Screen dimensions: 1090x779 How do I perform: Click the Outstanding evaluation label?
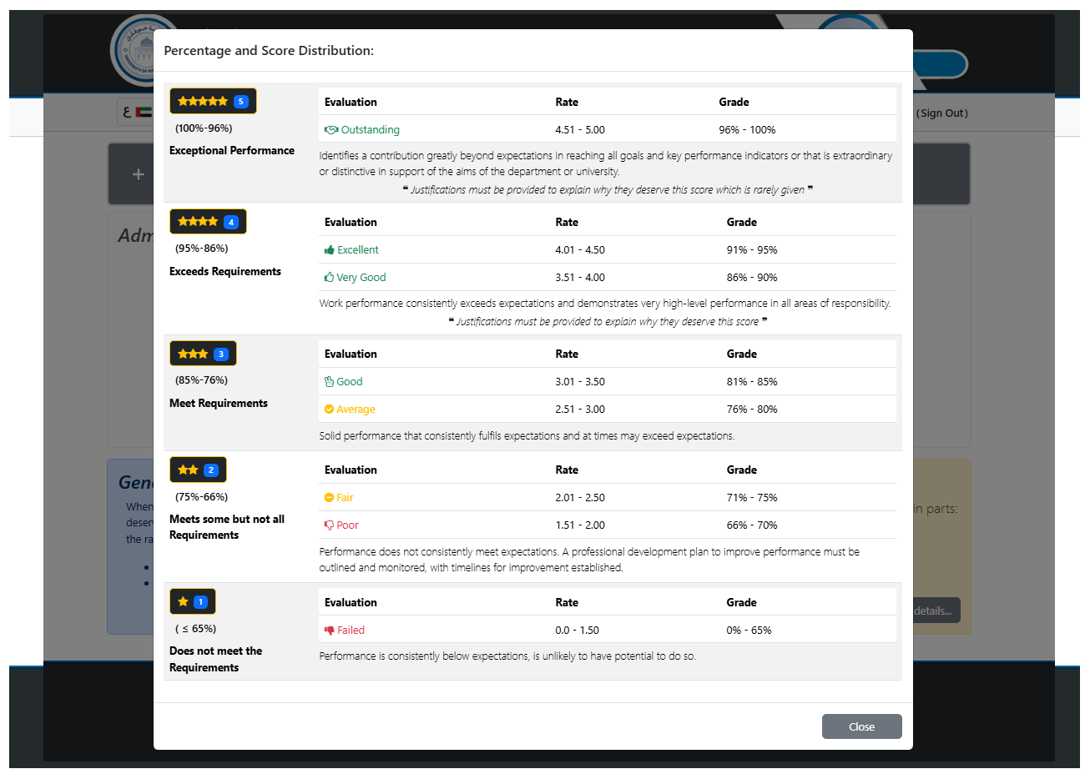370,130
